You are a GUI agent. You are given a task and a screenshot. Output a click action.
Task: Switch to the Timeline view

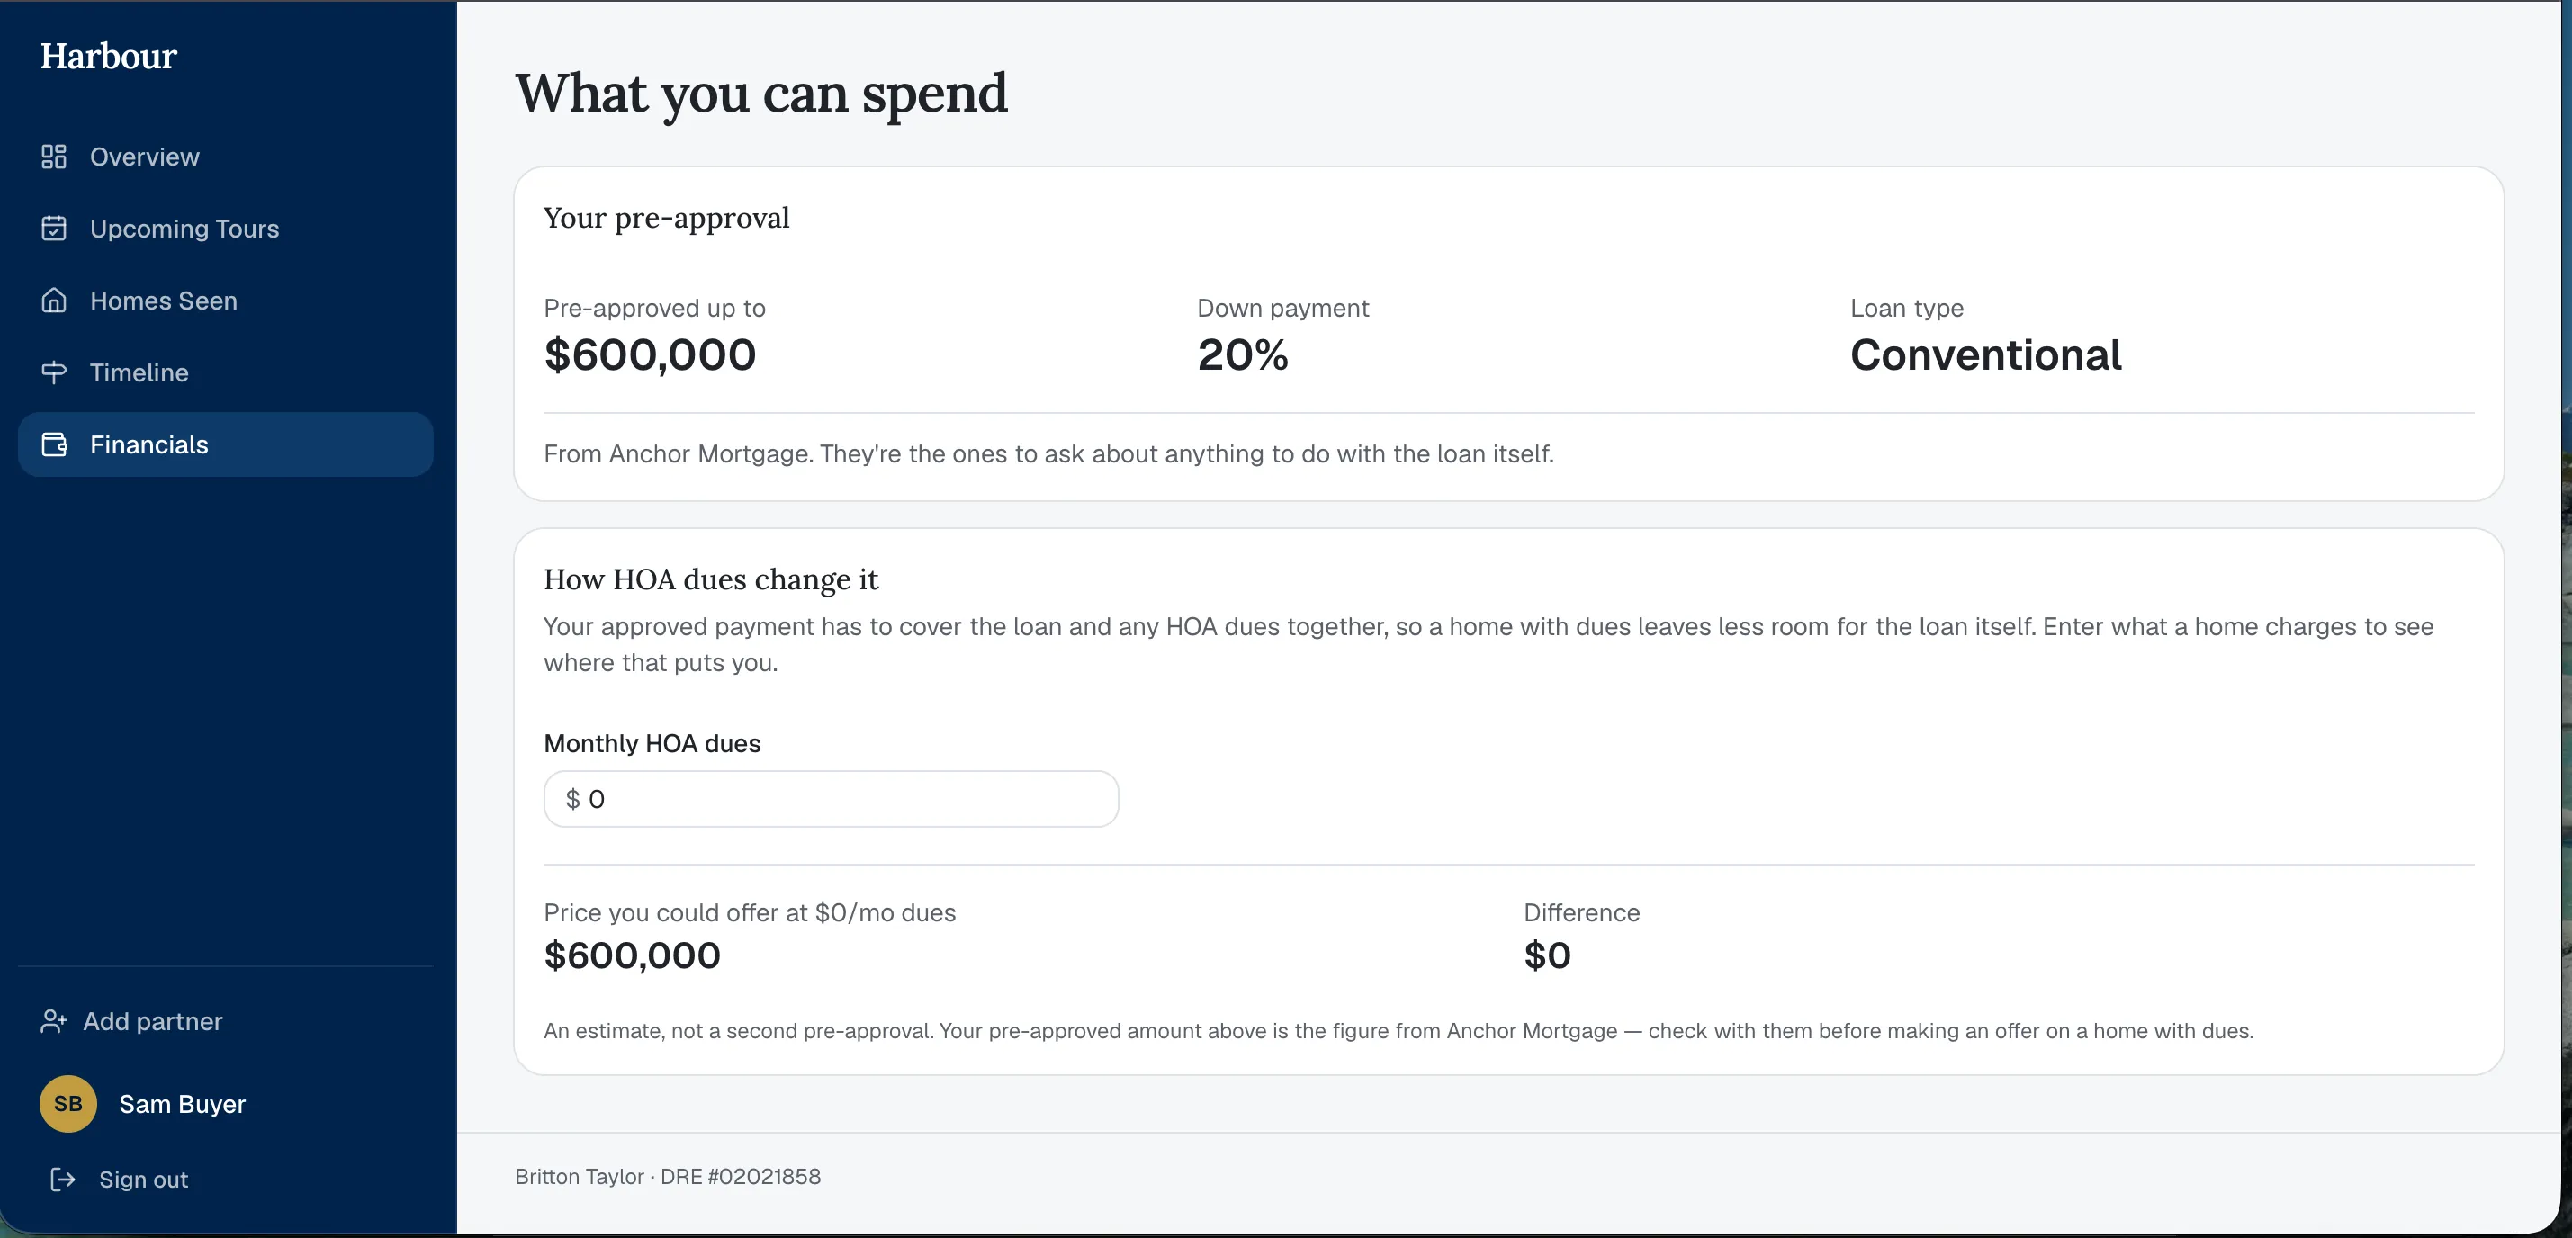(x=226, y=372)
